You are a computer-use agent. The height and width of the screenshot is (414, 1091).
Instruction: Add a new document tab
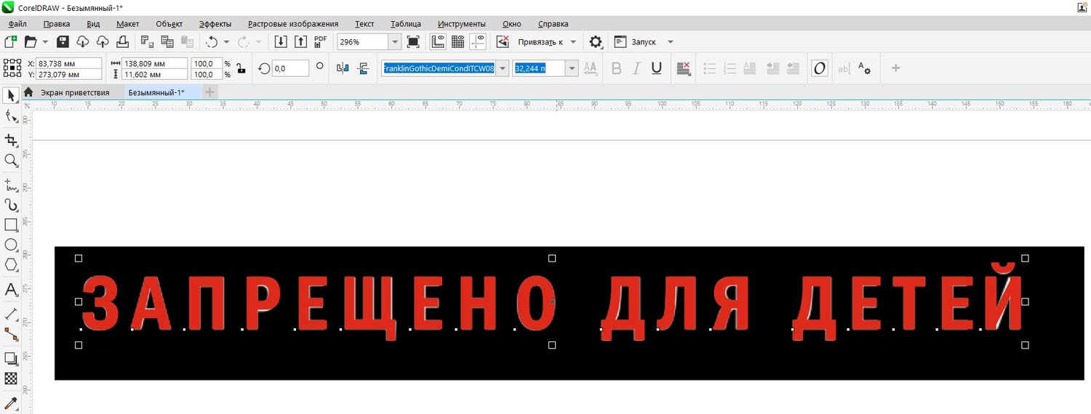[209, 92]
